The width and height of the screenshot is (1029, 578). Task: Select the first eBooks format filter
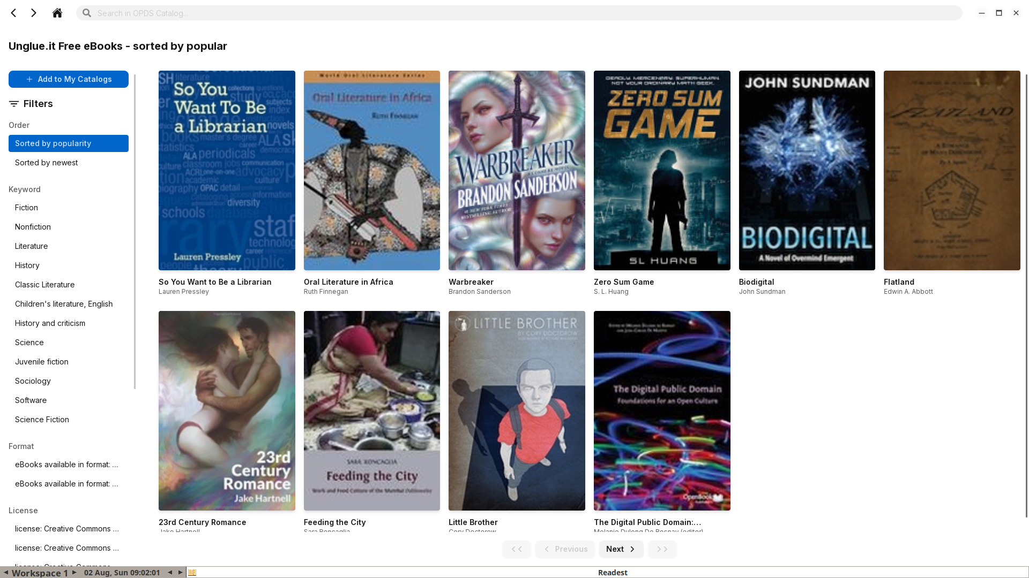click(x=69, y=465)
